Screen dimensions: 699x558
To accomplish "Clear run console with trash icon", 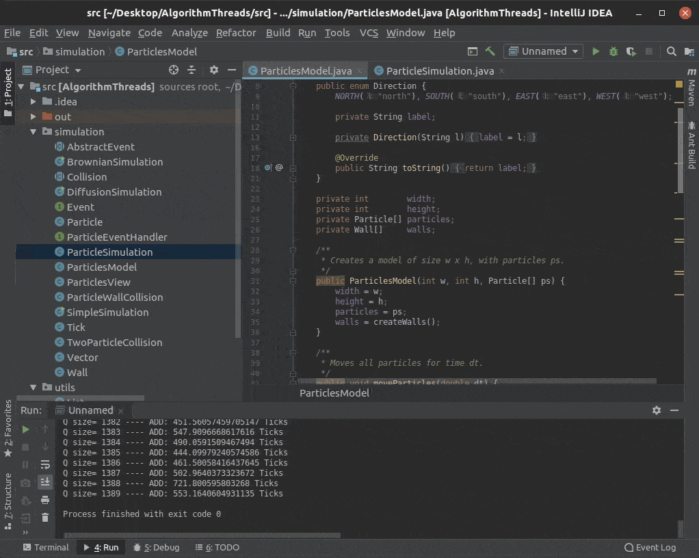I will pos(45,518).
